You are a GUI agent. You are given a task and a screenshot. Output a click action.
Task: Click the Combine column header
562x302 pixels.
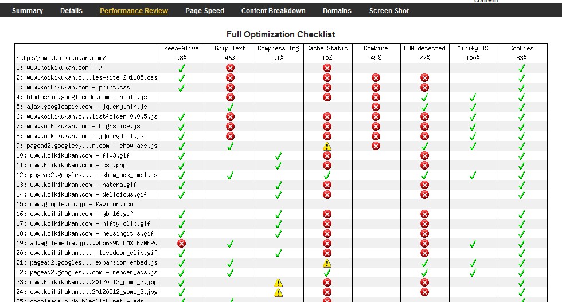coord(376,48)
